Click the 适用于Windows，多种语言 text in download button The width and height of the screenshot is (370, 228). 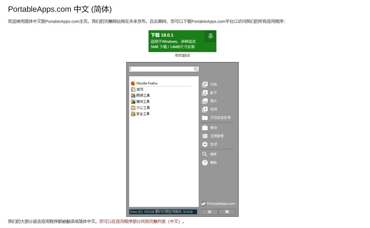point(173,41)
